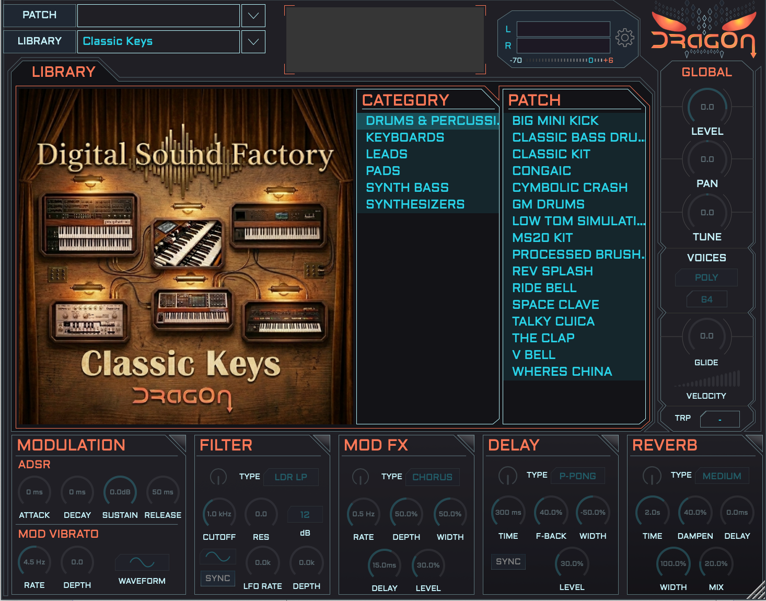Click the global TUNE knob
The height and width of the screenshot is (601, 766).
tap(707, 213)
